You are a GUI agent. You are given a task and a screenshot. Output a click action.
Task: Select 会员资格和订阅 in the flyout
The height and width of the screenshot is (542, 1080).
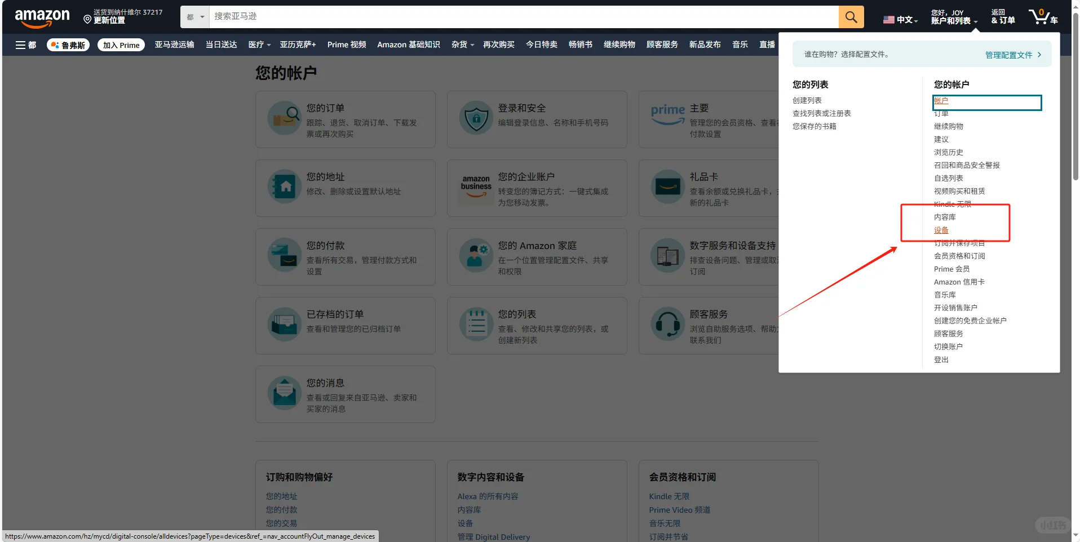point(959,256)
